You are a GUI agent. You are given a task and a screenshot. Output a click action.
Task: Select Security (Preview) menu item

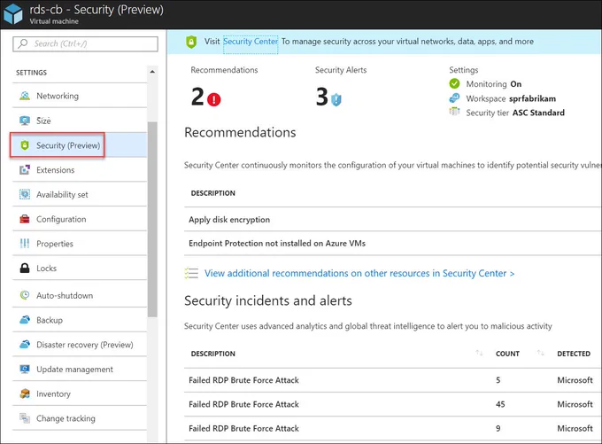(x=80, y=145)
